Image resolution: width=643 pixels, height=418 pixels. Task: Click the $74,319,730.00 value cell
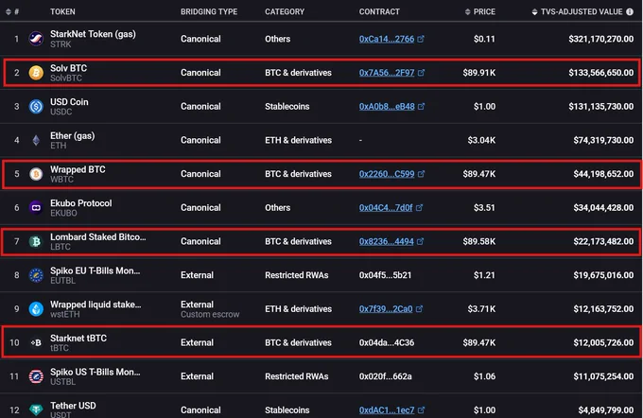click(603, 140)
